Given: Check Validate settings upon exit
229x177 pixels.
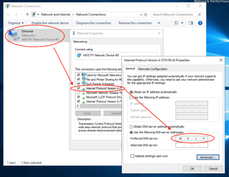Looking at the screenshot, I should click(x=132, y=156).
